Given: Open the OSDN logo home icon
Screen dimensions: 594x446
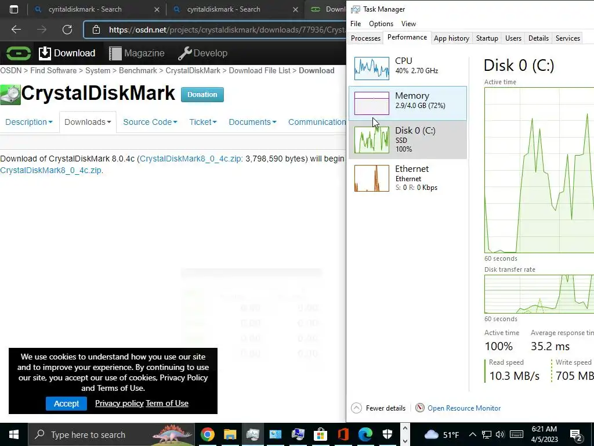Looking at the screenshot, I should [x=18, y=53].
